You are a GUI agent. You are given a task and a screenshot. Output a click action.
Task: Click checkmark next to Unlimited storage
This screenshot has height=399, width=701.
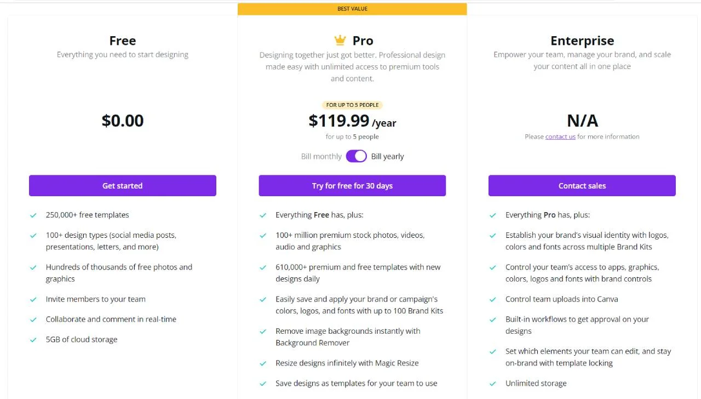coord(493,384)
